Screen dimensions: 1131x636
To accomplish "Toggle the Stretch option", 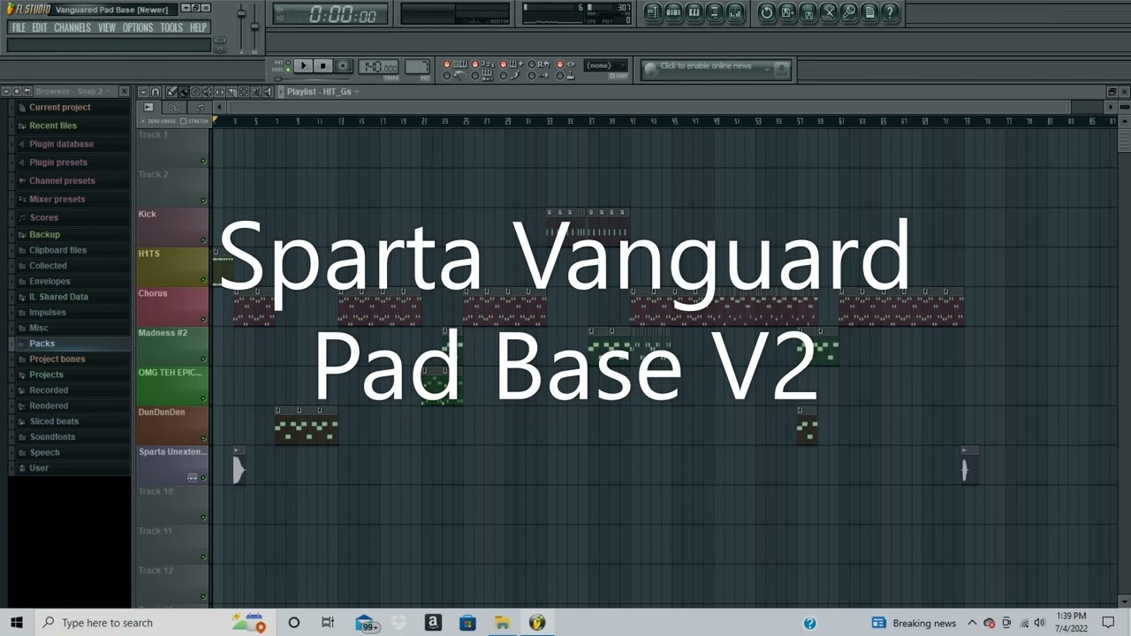I will (x=195, y=121).
